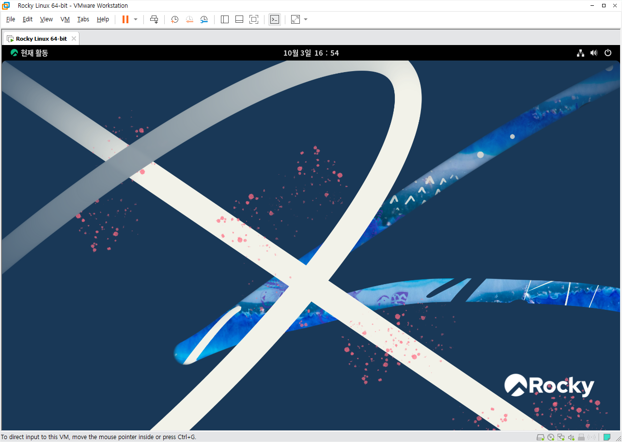622x442 pixels.
Task: Open the 현재 활동 activities overview
Action: click(x=30, y=53)
